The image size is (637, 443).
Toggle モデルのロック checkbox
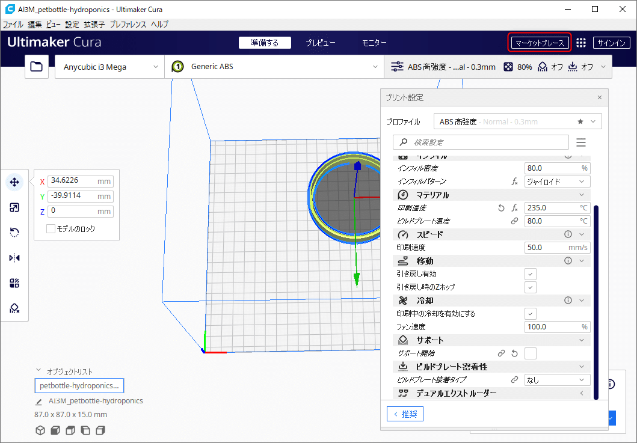51,228
